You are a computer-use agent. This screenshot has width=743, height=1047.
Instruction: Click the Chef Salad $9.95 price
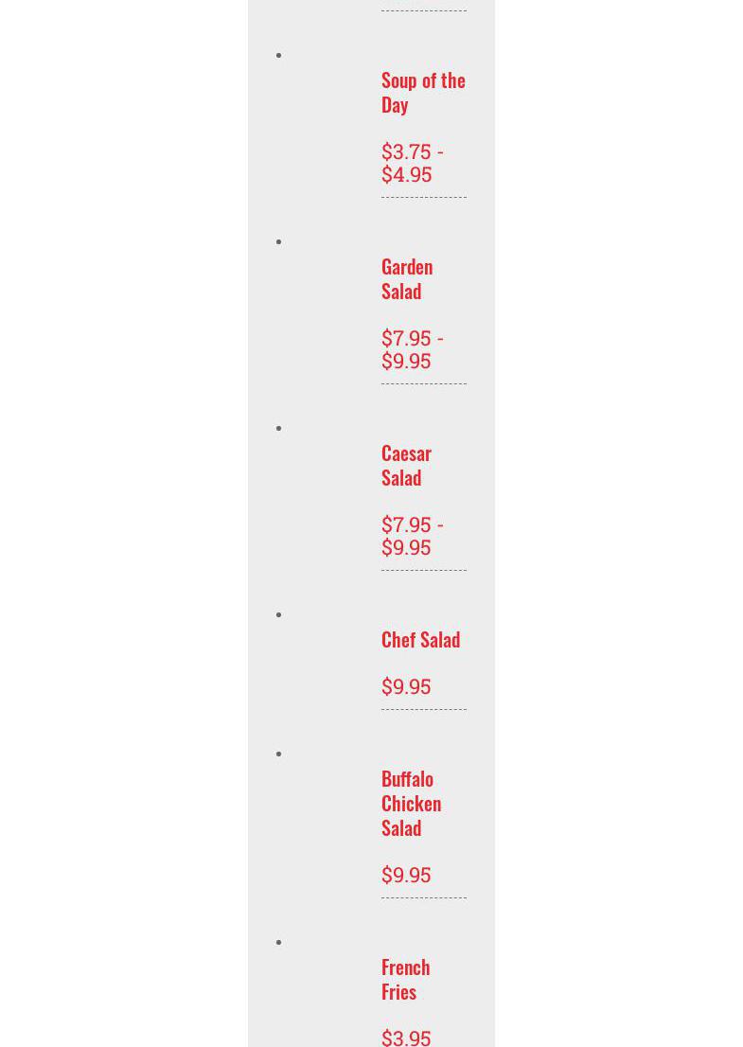406,686
